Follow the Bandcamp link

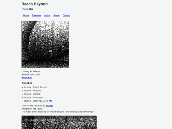click(27, 77)
